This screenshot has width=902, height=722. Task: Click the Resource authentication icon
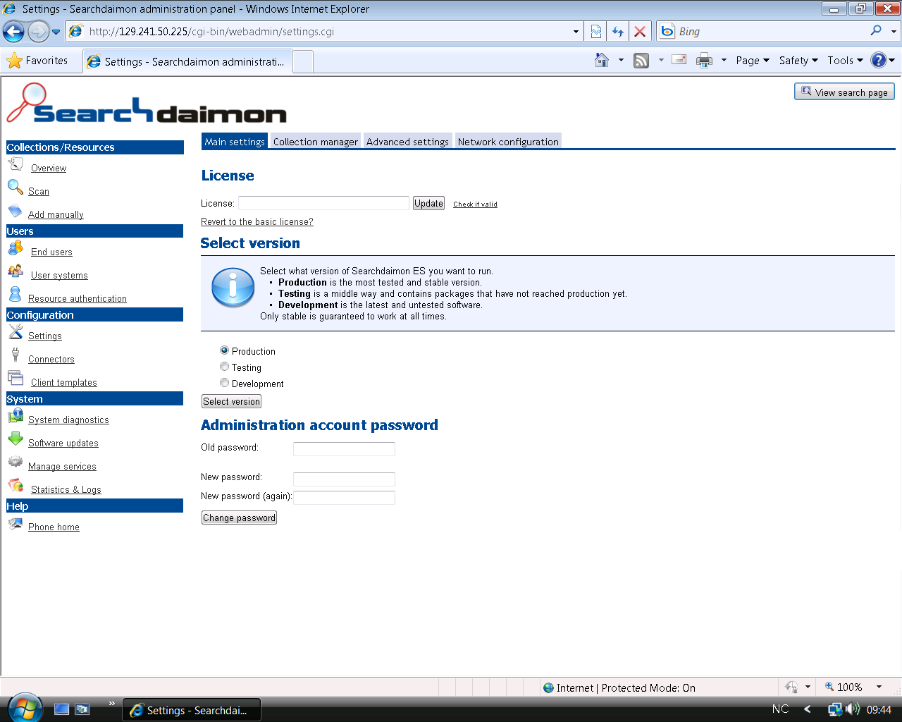pos(15,294)
